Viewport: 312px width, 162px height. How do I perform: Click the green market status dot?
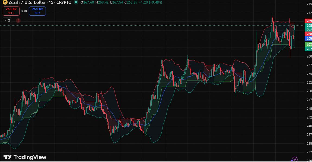76,2
